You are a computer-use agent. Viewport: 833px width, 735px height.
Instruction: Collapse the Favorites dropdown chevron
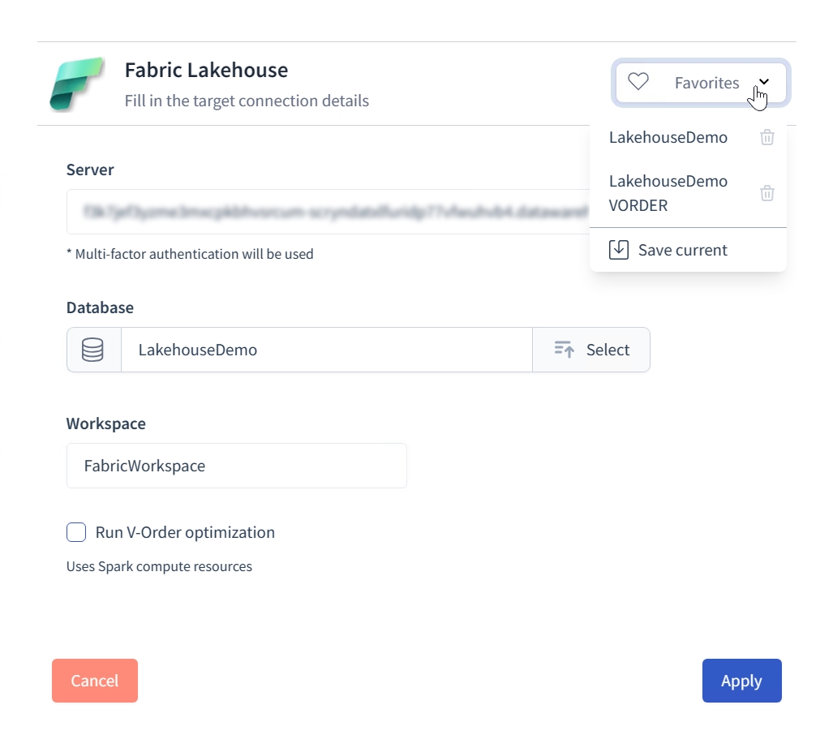pyautogui.click(x=763, y=82)
